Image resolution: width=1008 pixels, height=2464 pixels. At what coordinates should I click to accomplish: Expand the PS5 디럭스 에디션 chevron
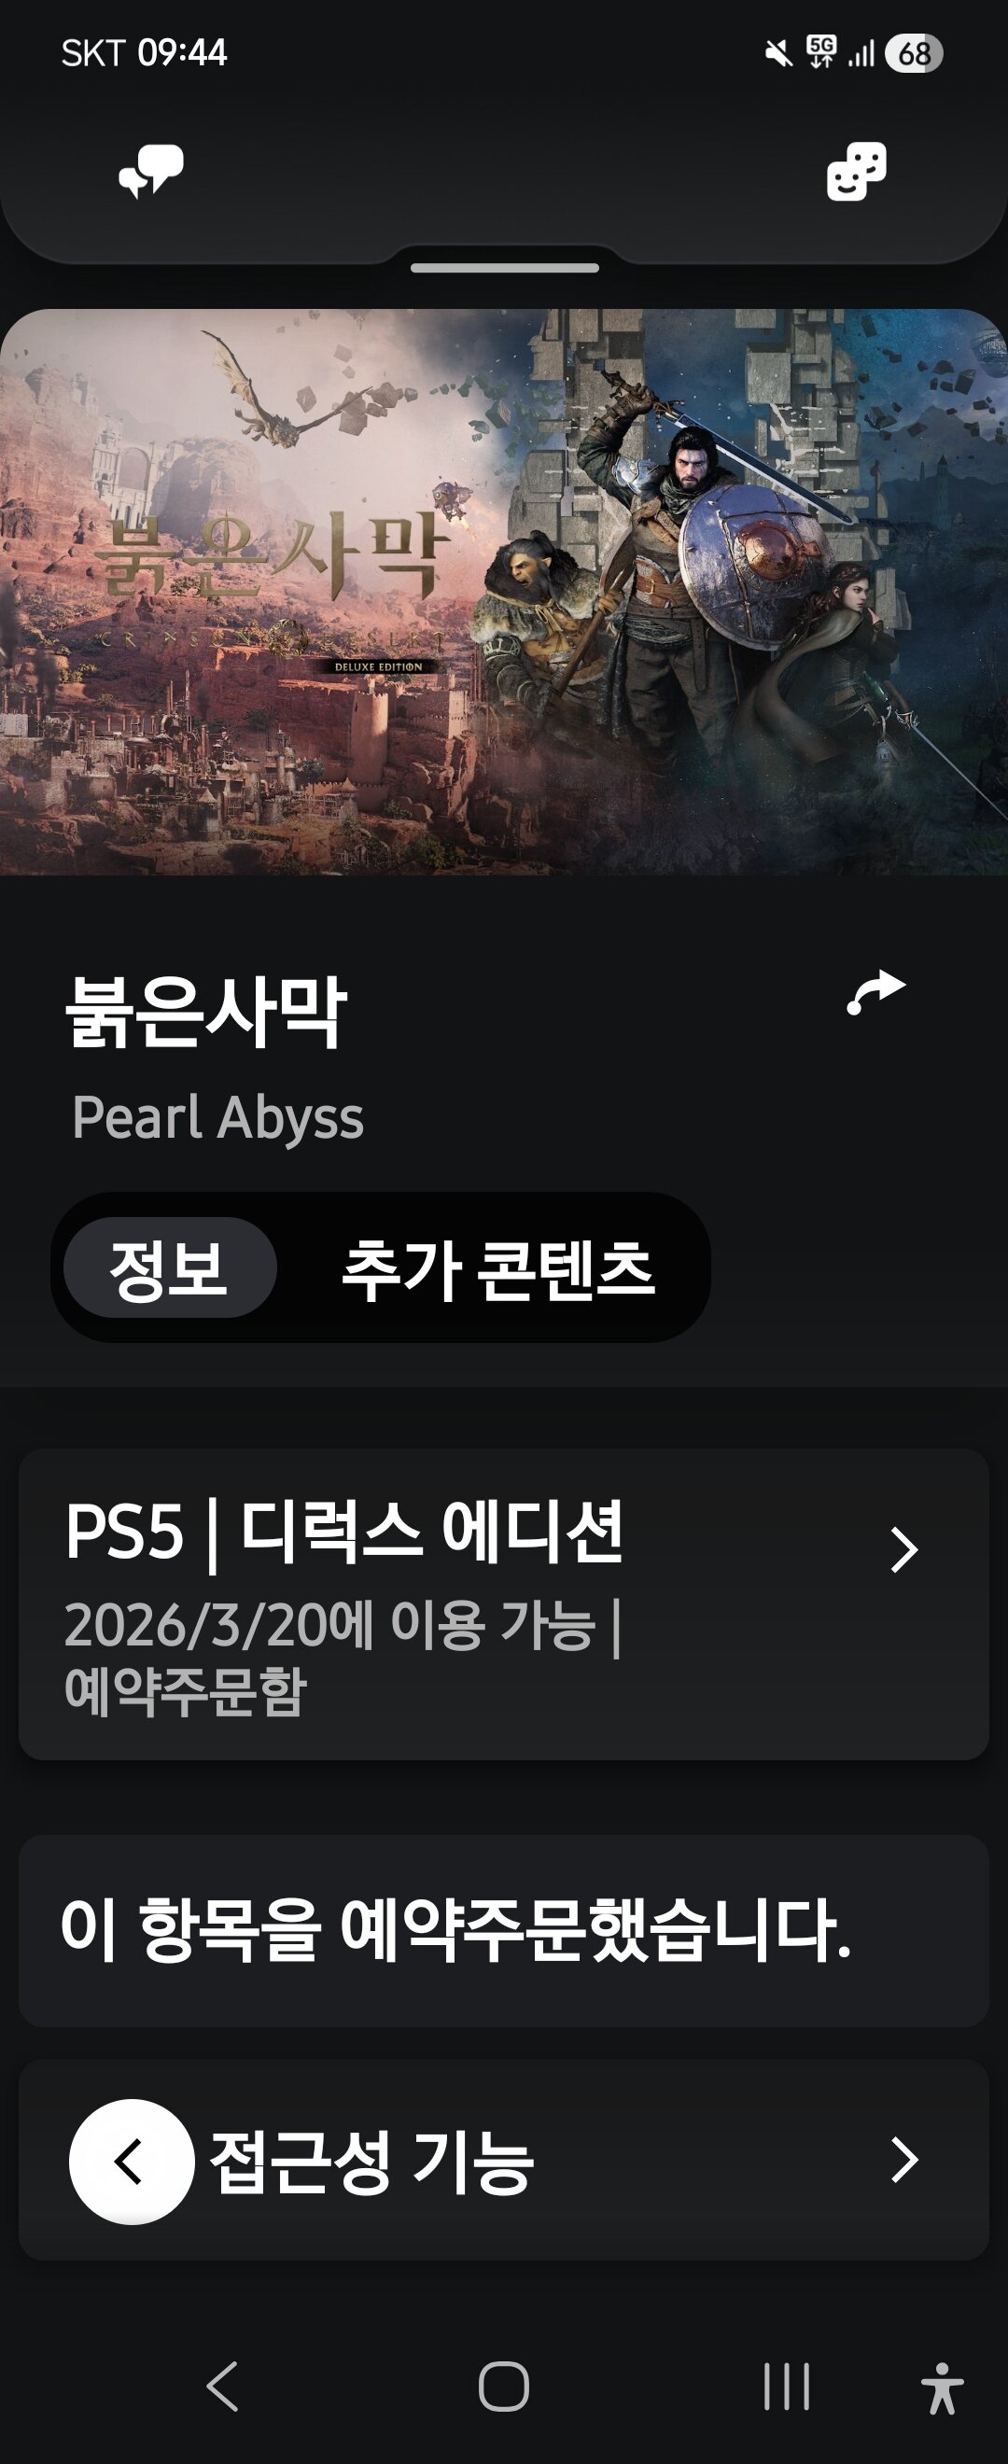tap(903, 1549)
